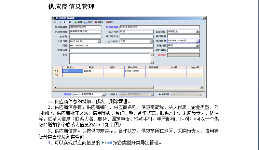Click the 供应商名称 input field
The height and width of the screenshot is (150, 259).
pos(159,27)
